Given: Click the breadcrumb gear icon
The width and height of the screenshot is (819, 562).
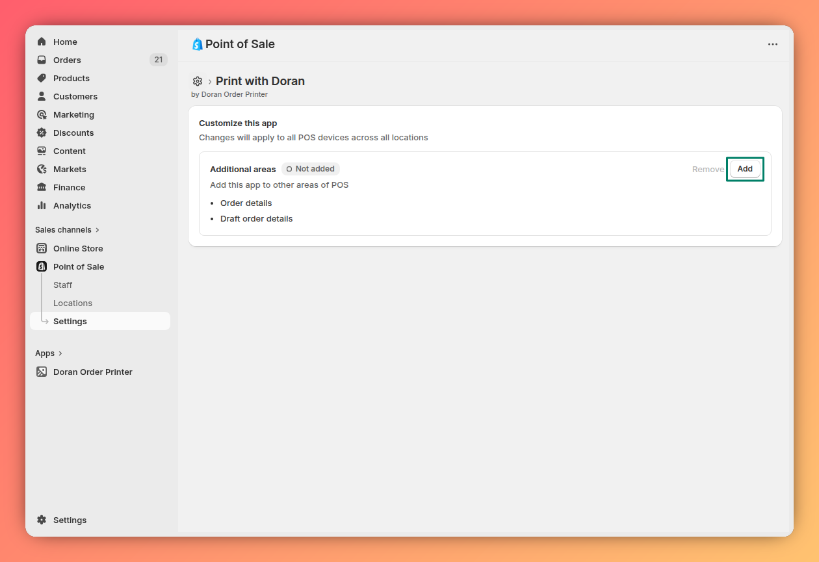Looking at the screenshot, I should coord(198,81).
